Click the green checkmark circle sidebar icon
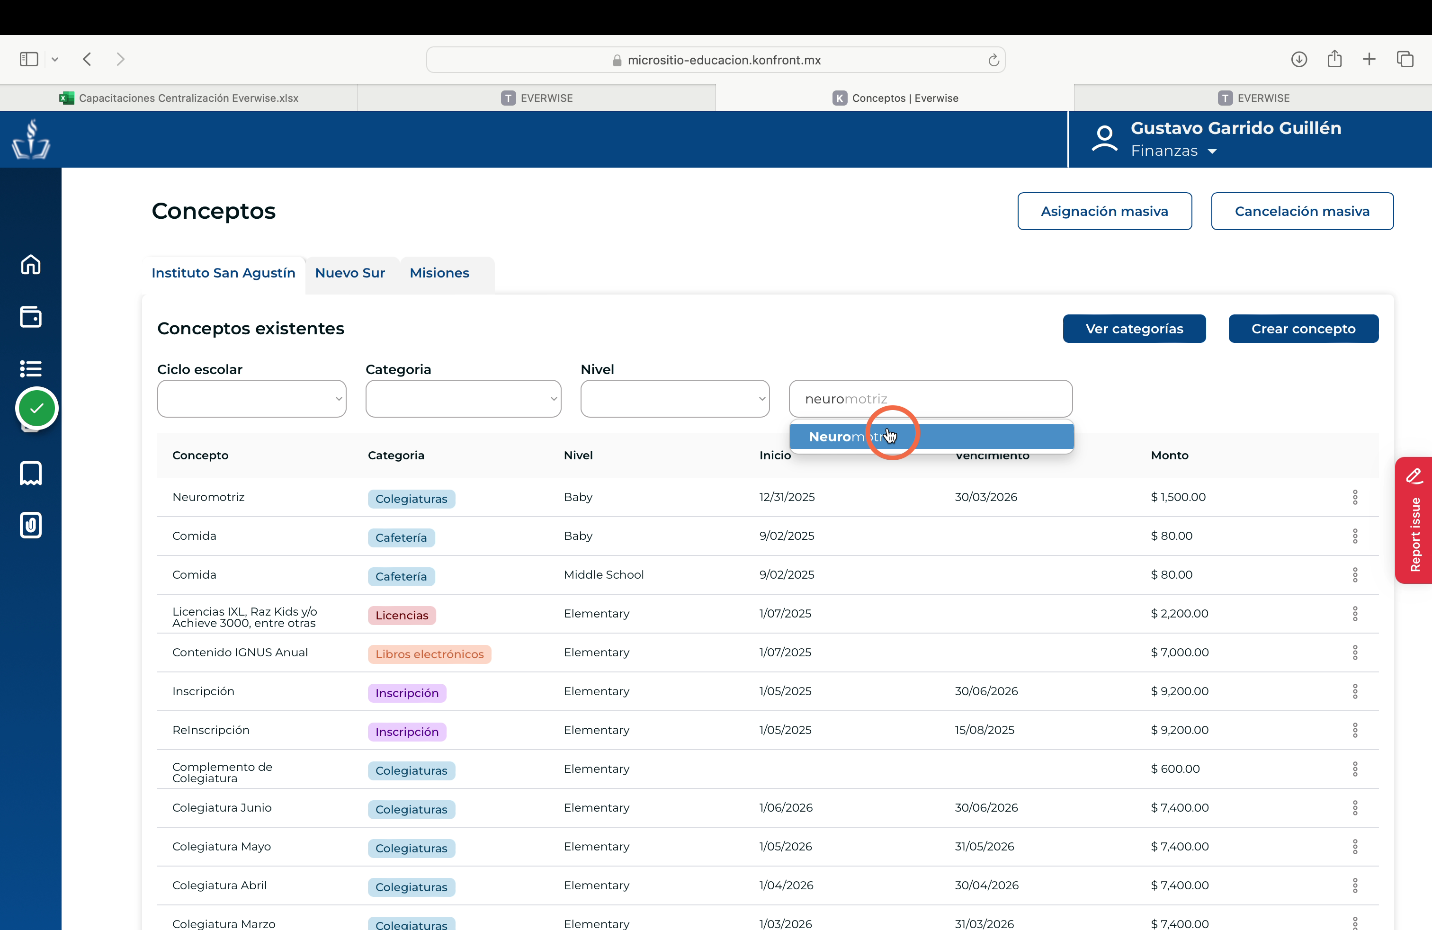The width and height of the screenshot is (1432, 930). [x=37, y=409]
